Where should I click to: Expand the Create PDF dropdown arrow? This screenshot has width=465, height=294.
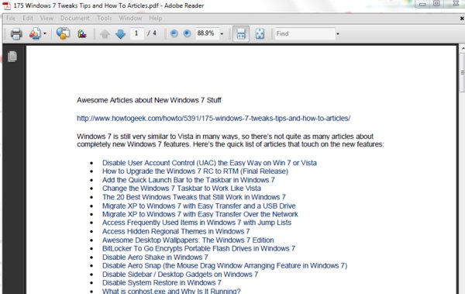click(x=45, y=33)
